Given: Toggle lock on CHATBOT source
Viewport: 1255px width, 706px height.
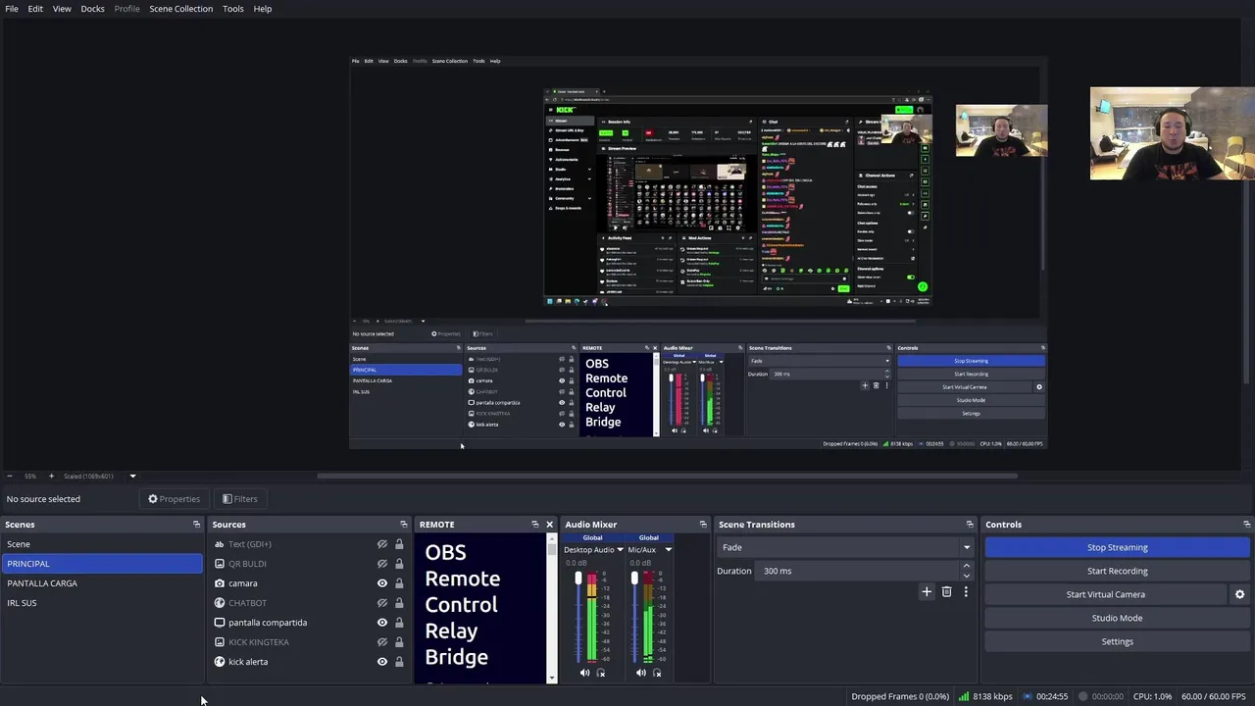Looking at the screenshot, I should pos(399,603).
